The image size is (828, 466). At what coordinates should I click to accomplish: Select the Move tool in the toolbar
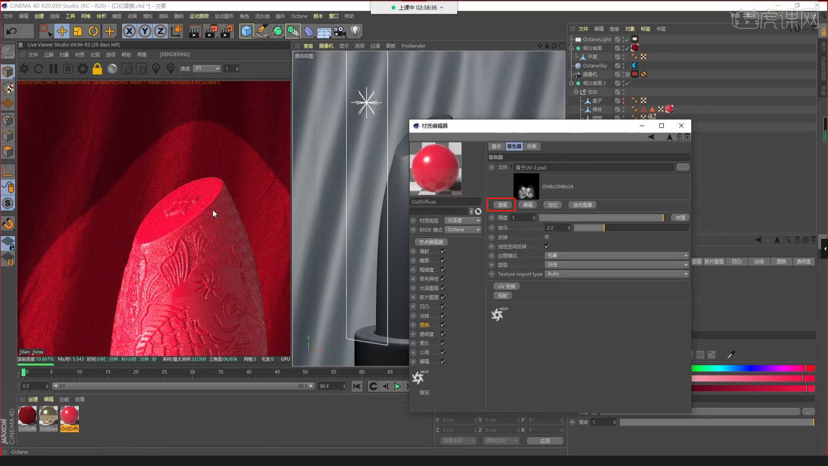62,31
